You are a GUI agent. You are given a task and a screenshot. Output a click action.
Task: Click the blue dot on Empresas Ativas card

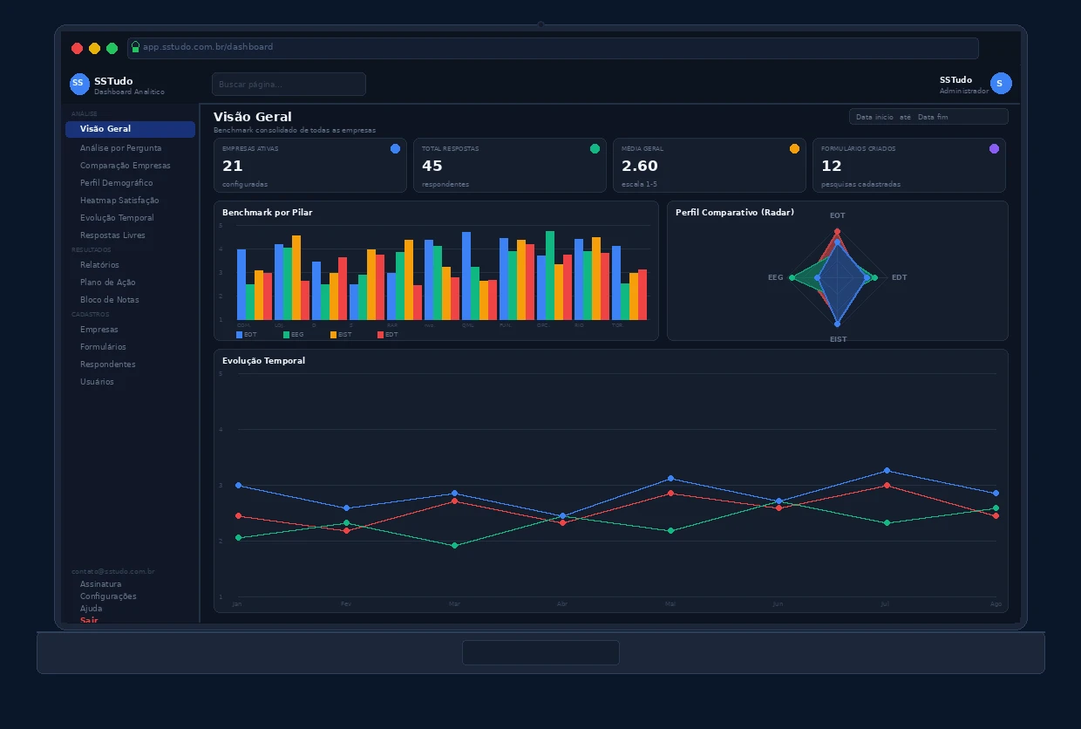(x=395, y=149)
